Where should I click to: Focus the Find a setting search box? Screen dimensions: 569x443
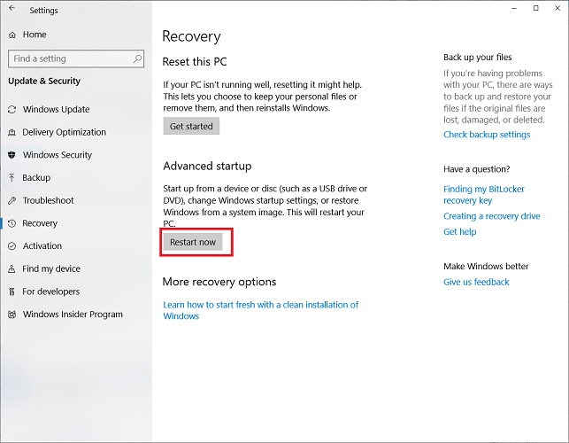[69, 58]
